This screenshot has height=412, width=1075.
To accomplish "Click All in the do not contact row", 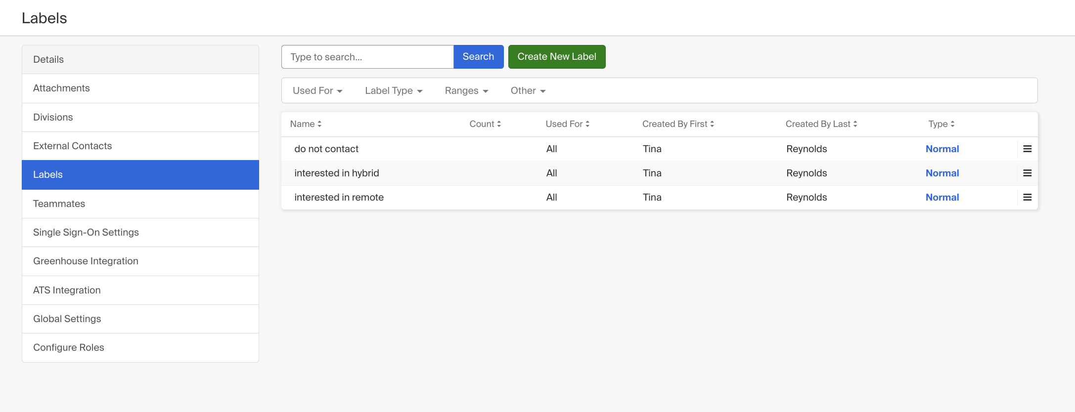I will [552, 149].
